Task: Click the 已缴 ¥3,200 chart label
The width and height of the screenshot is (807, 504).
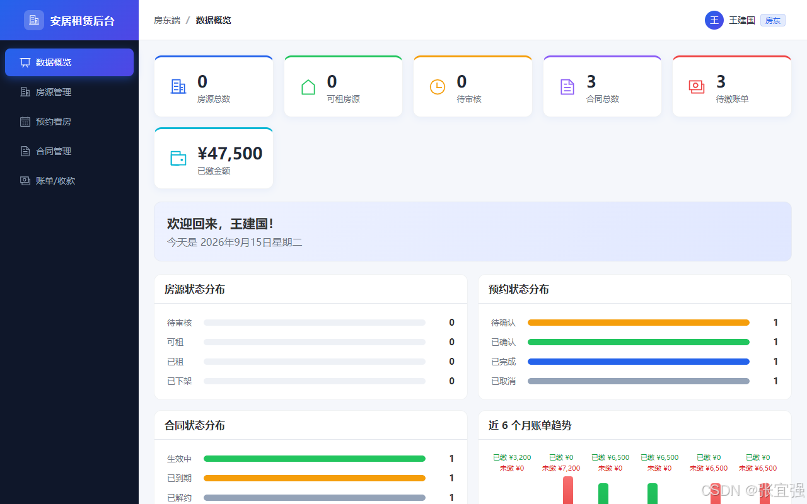Action: [512, 458]
